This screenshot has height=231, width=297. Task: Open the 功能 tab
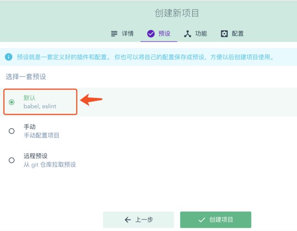click(x=196, y=34)
